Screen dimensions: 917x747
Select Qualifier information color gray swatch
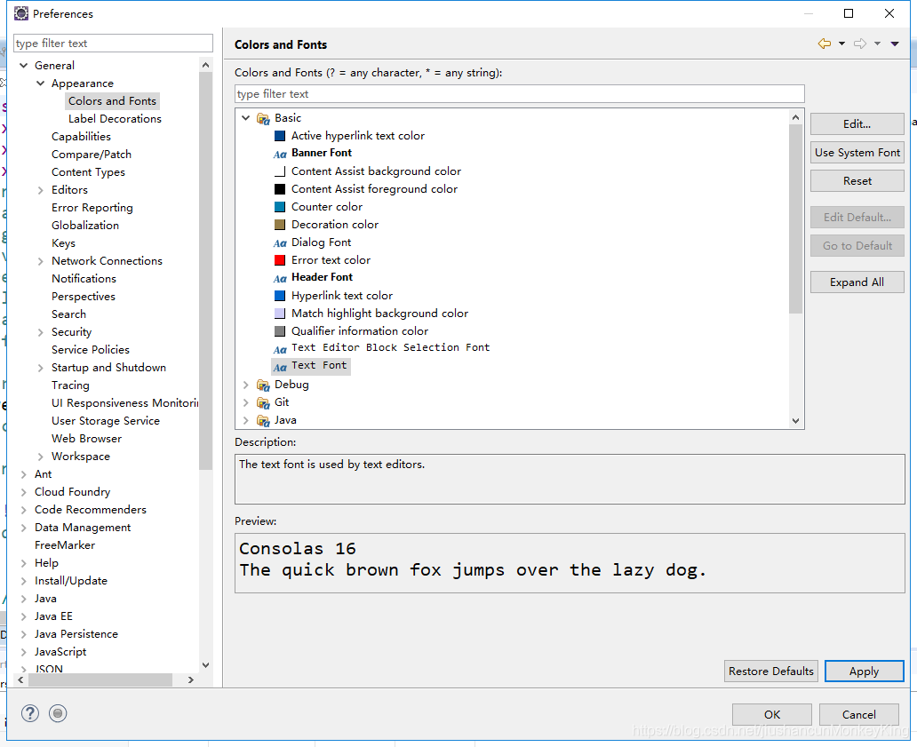pos(280,330)
